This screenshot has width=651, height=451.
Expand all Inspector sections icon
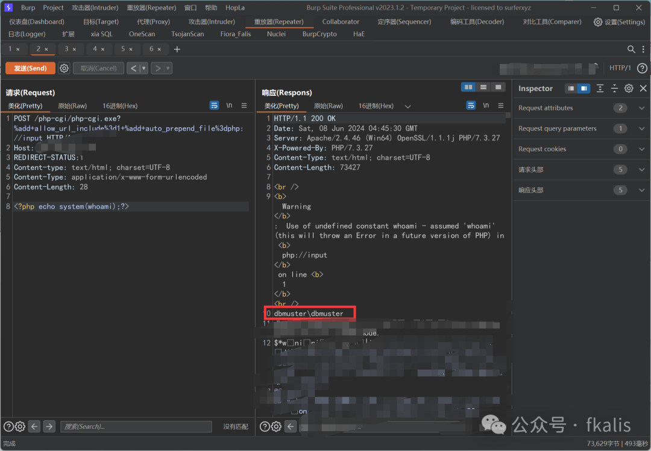[600, 89]
